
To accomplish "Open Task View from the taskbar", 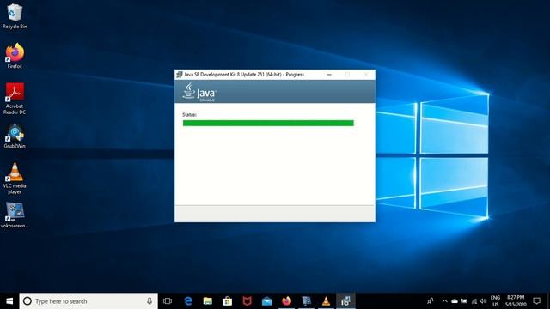I will point(168,301).
